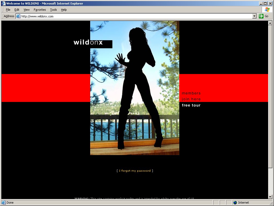Maximize the Internet Explorer window
Viewport: 274px width, 206px height.
265,3
